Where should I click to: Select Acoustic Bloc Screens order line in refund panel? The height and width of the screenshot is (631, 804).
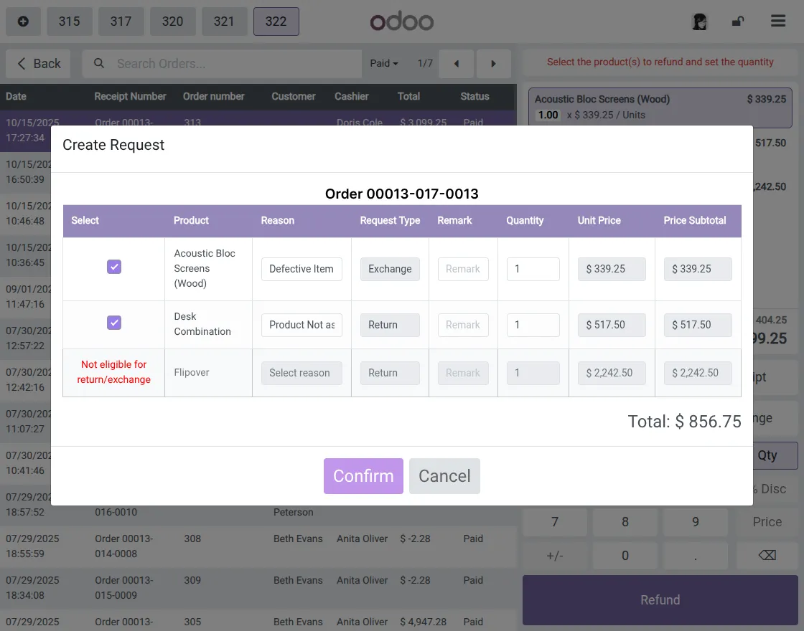point(660,107)
